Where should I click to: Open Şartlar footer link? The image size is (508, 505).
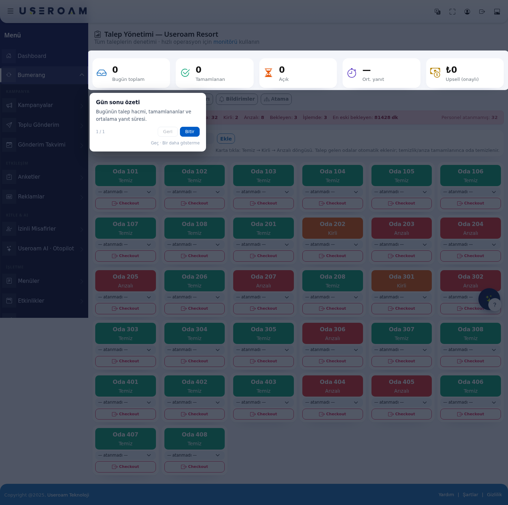click(x=470, y=495)
